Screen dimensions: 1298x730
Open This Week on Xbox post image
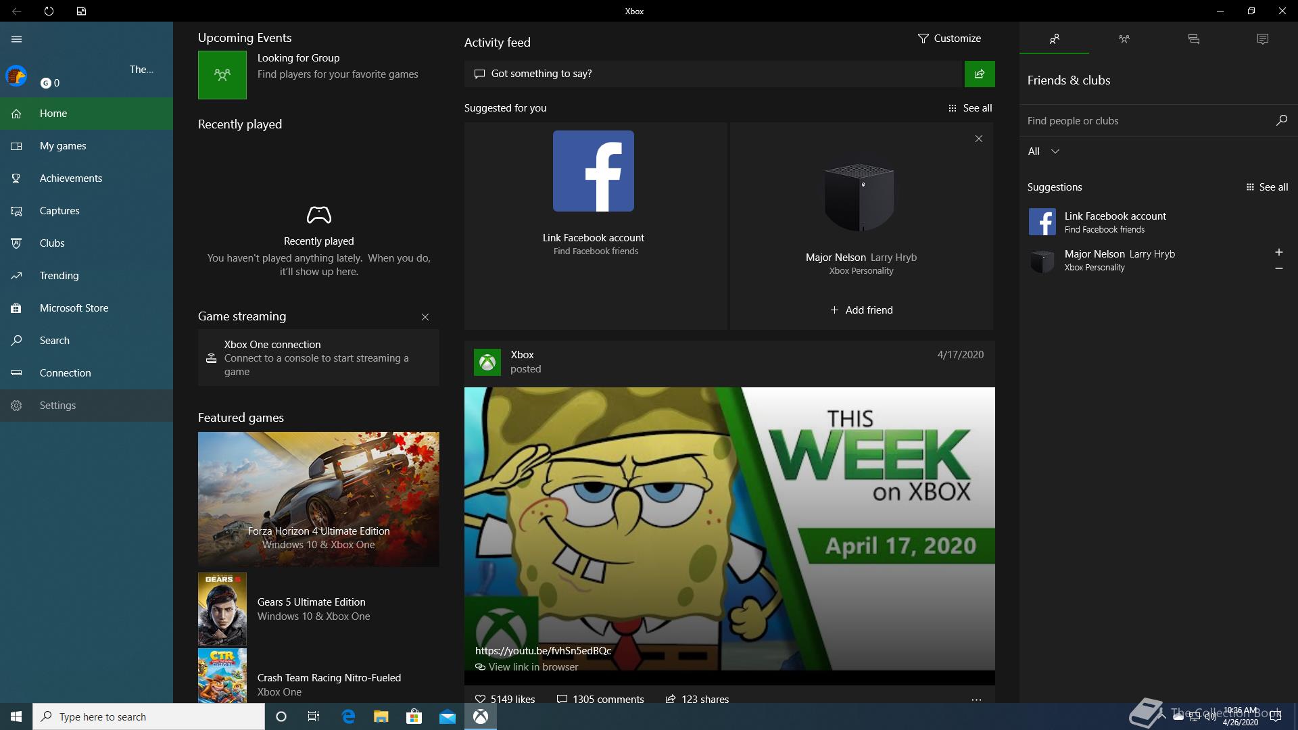729,529
